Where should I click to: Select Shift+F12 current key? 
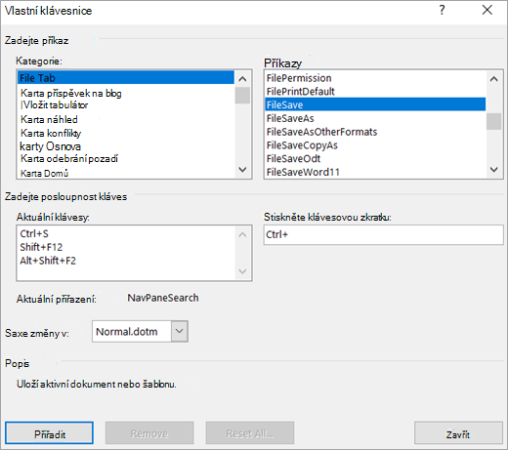[126, 247]
